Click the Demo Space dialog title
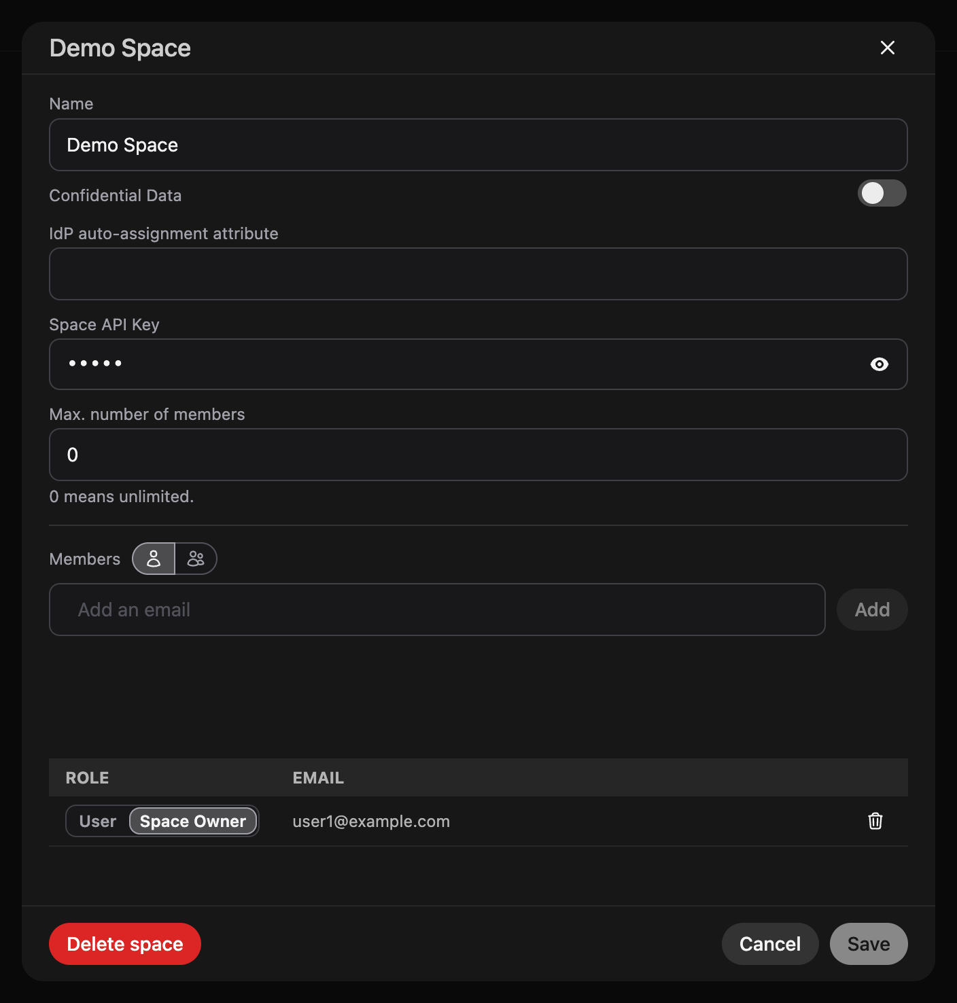This screenshot has height=1003, width=957. (x=120, y=48)
